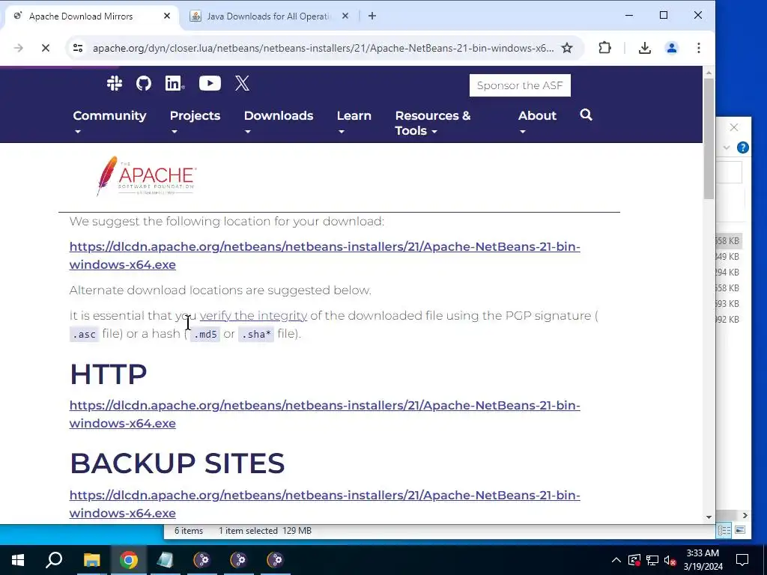The height and width of the screenshot is (575, 767).
Task: Open the LinkedIn icon in Apache header
Action: click(175, 84)
